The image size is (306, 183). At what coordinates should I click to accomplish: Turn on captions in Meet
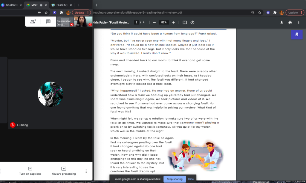point(30,171)
